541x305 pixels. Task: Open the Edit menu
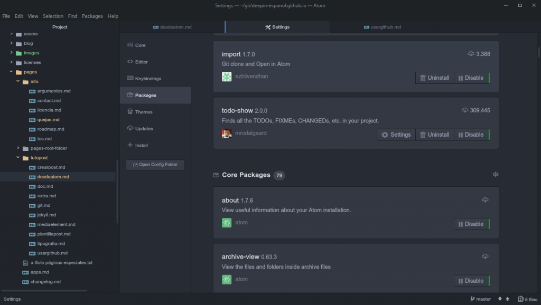click(x=18, y=16)
